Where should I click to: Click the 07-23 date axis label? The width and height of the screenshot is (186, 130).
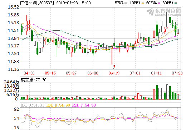(177, 73)
